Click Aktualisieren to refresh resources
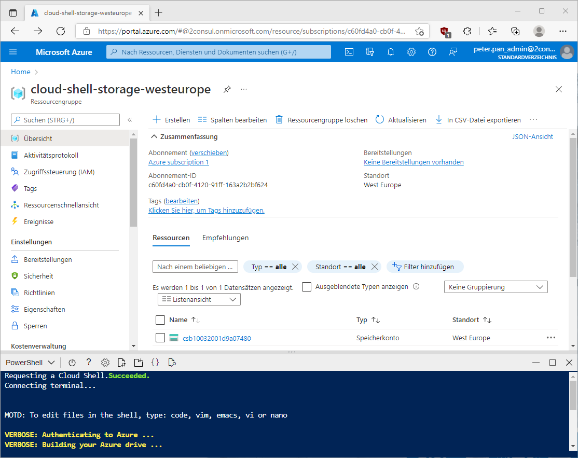 (401, 120)
